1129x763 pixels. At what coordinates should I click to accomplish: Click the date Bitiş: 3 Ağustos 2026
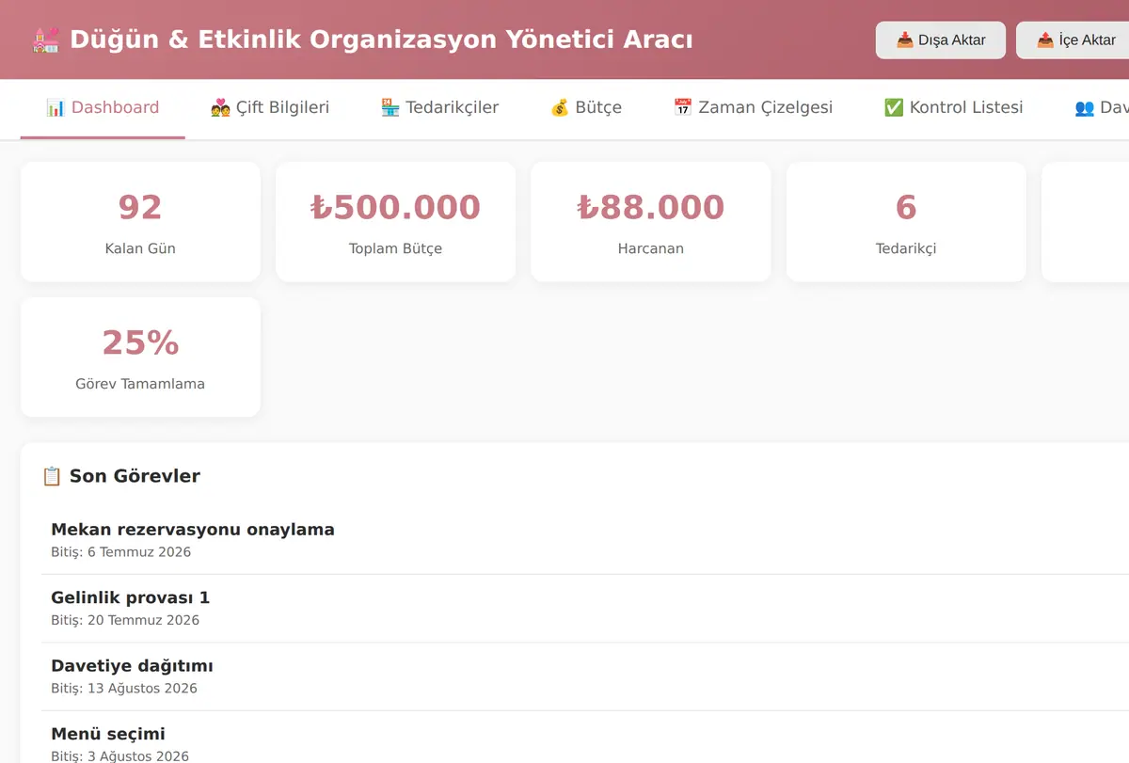(x=119, y=756)
